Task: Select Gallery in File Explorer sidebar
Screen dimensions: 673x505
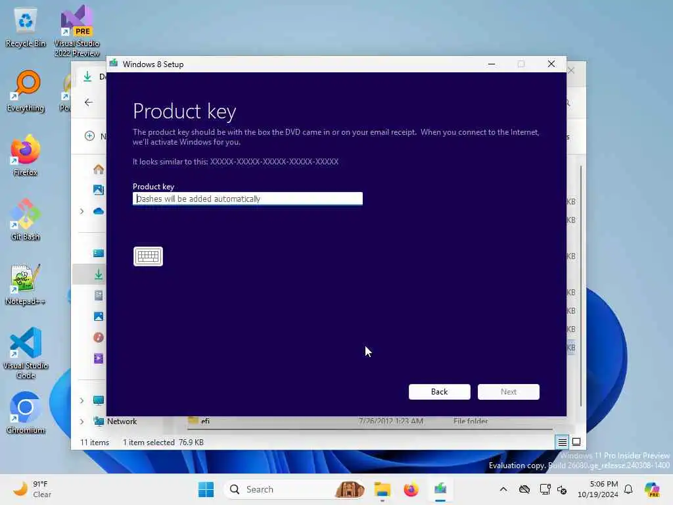Action: tap(99, 190)
